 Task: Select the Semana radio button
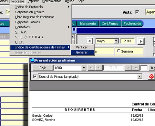pyautogui.click(x=119, y=51)
